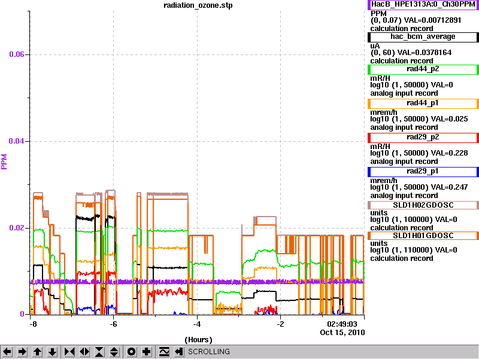Click the PPM y-axis label
Screen dimensions: 479x359
click(4, 162)
